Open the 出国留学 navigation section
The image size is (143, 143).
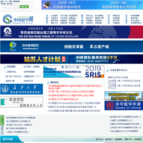click(x=47, y=19)
